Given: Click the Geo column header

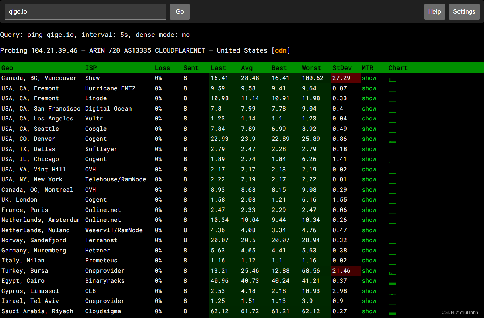Looking at the screenshot, I should click(x=7, y=68).
